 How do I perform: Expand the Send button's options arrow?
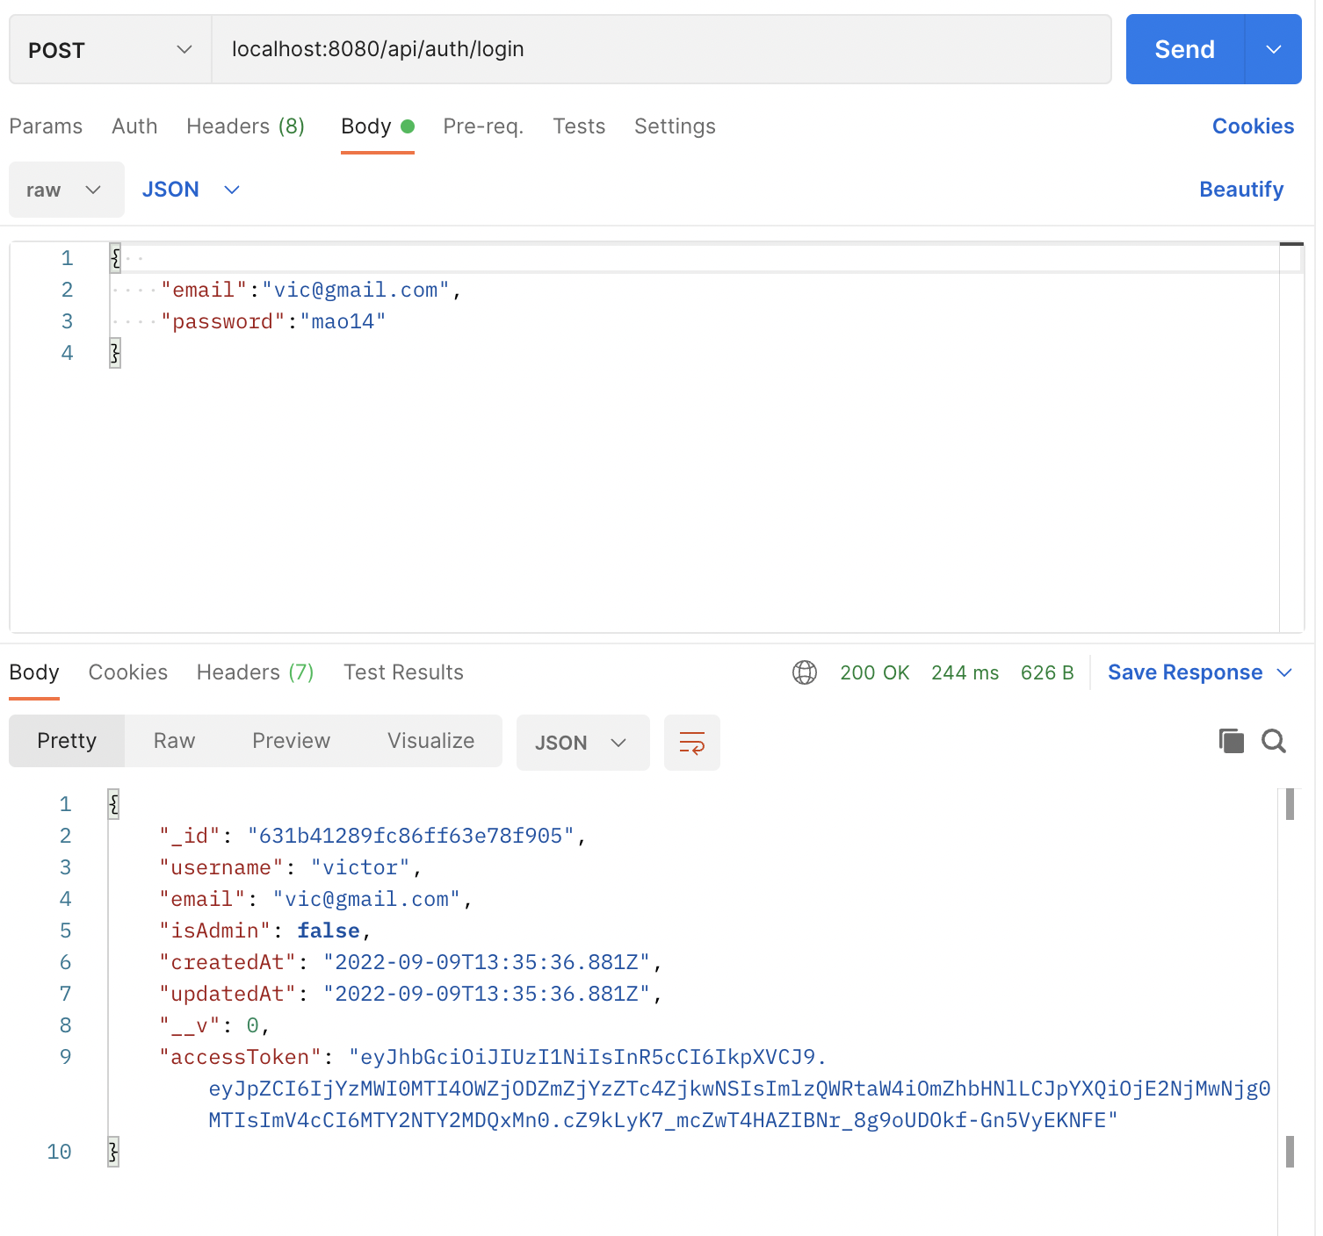1273,49
